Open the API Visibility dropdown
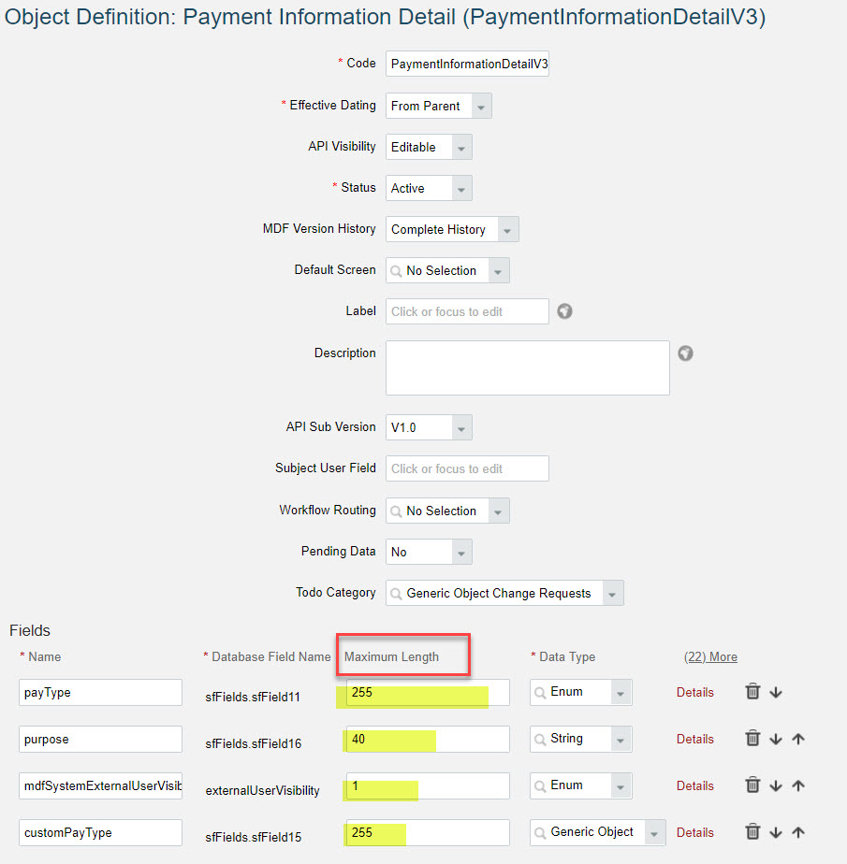The width and height of the screenshot is (847, 864). coord(461,148)
